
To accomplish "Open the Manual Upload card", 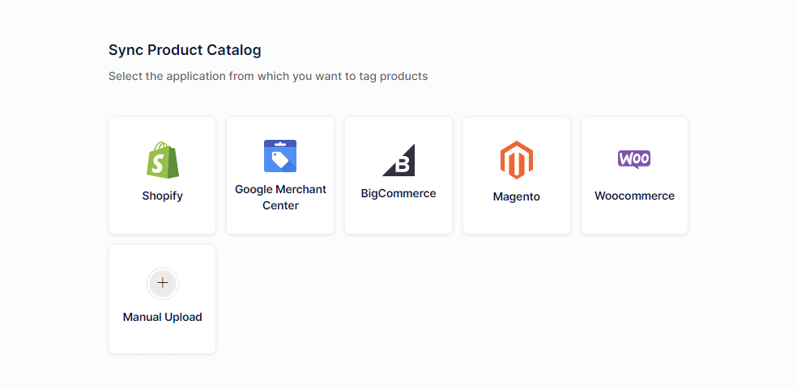I will 162,338.
